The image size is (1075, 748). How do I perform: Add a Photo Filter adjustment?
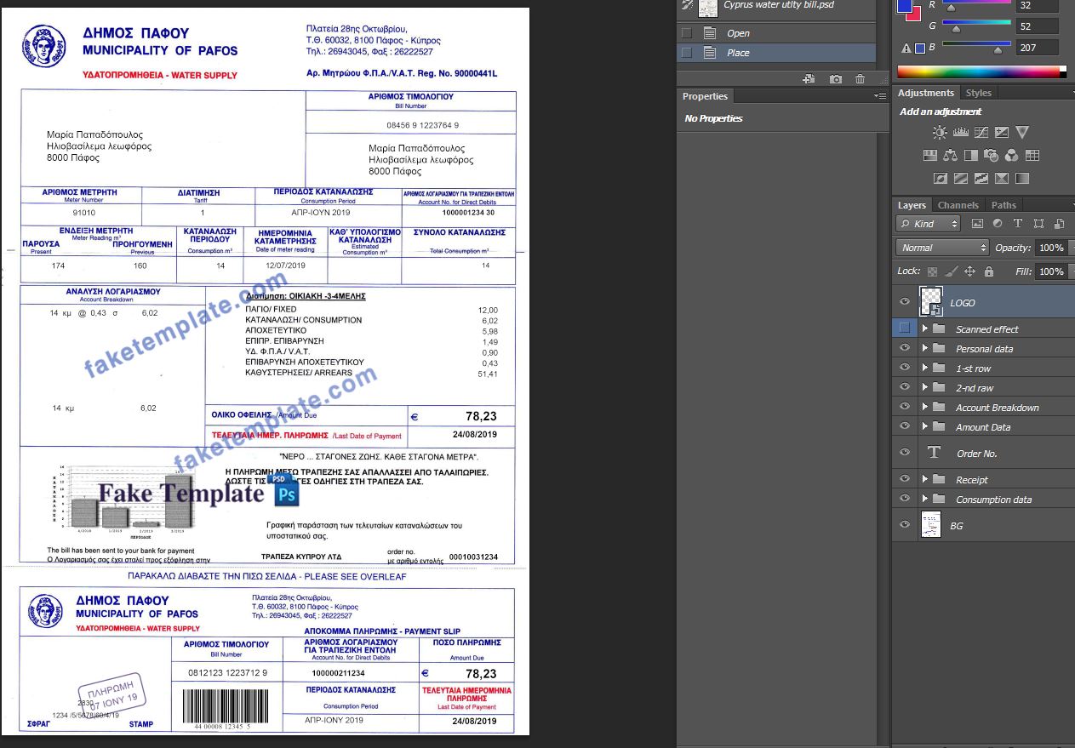click(990, 155)
